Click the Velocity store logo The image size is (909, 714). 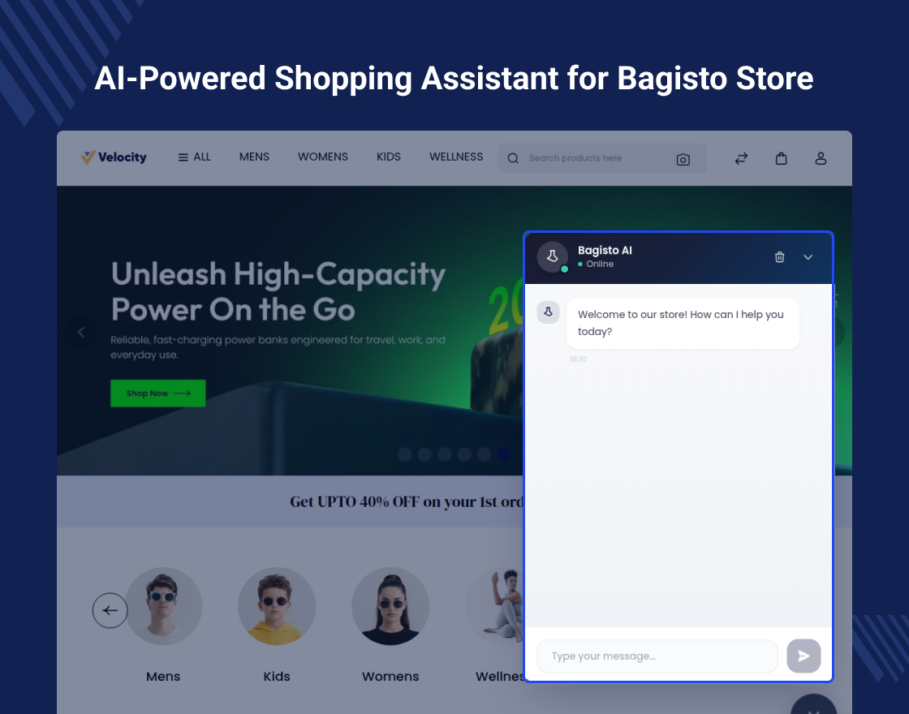[114, 157]
